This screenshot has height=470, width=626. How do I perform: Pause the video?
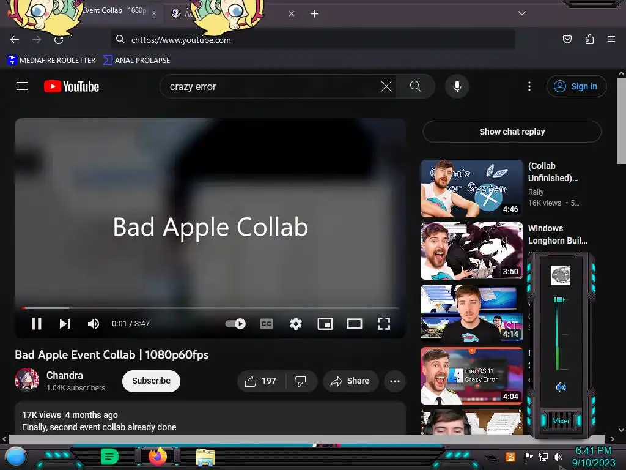(x=36, y=324)
